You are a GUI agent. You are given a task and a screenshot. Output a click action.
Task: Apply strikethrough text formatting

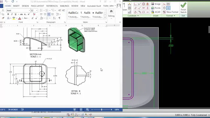tap(21, 14)
